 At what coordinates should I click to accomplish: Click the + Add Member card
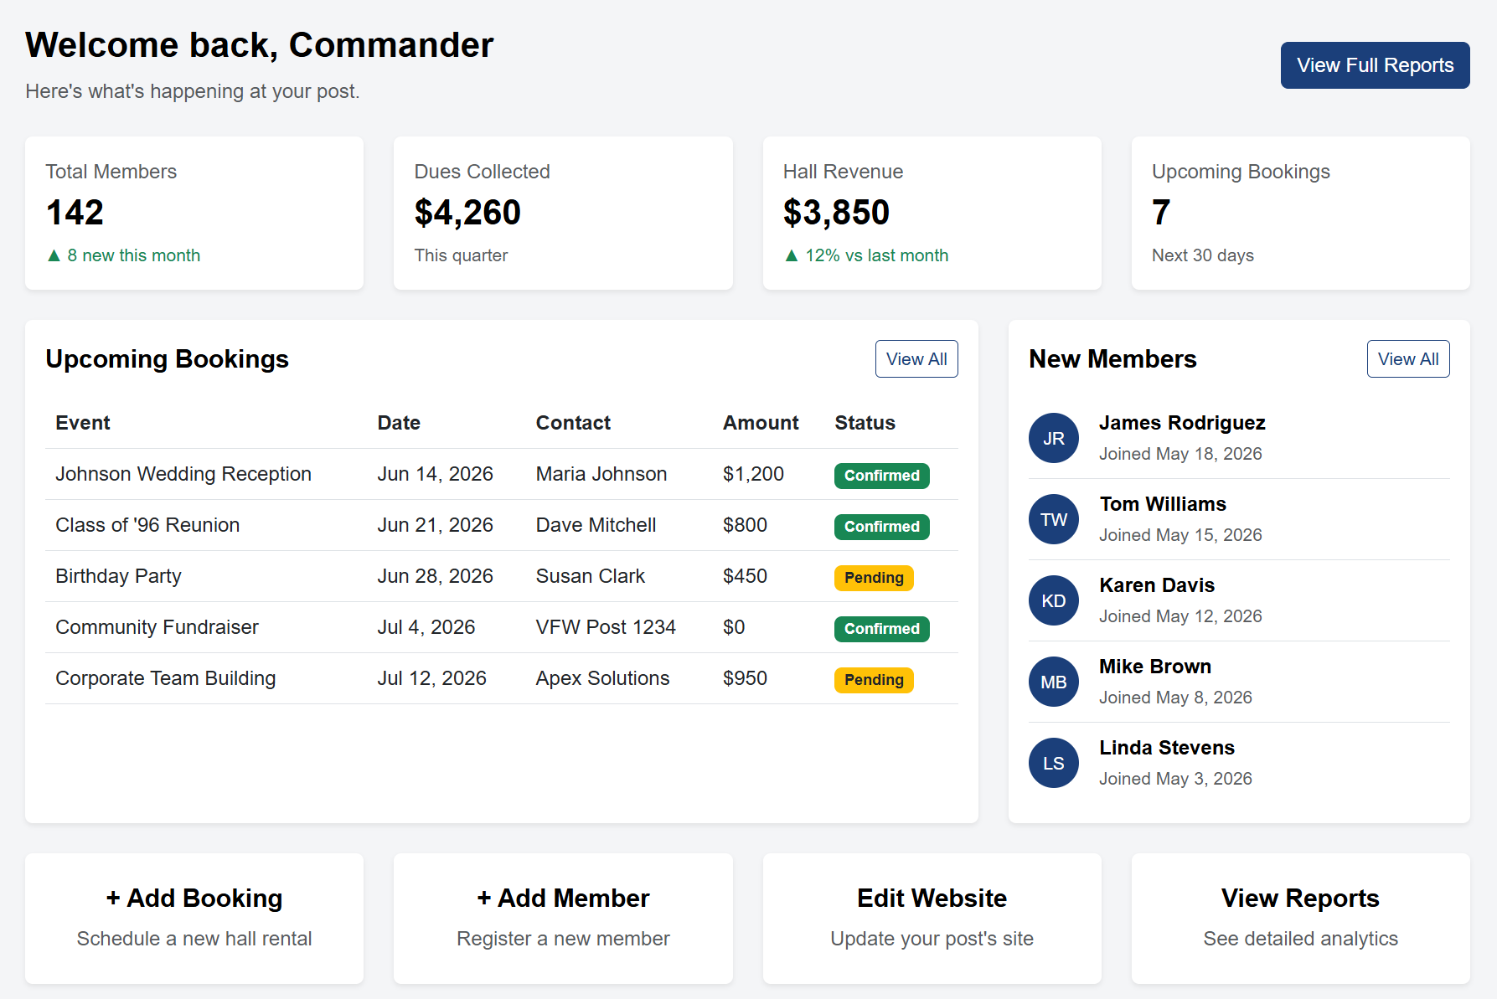[x=563, y=919]
